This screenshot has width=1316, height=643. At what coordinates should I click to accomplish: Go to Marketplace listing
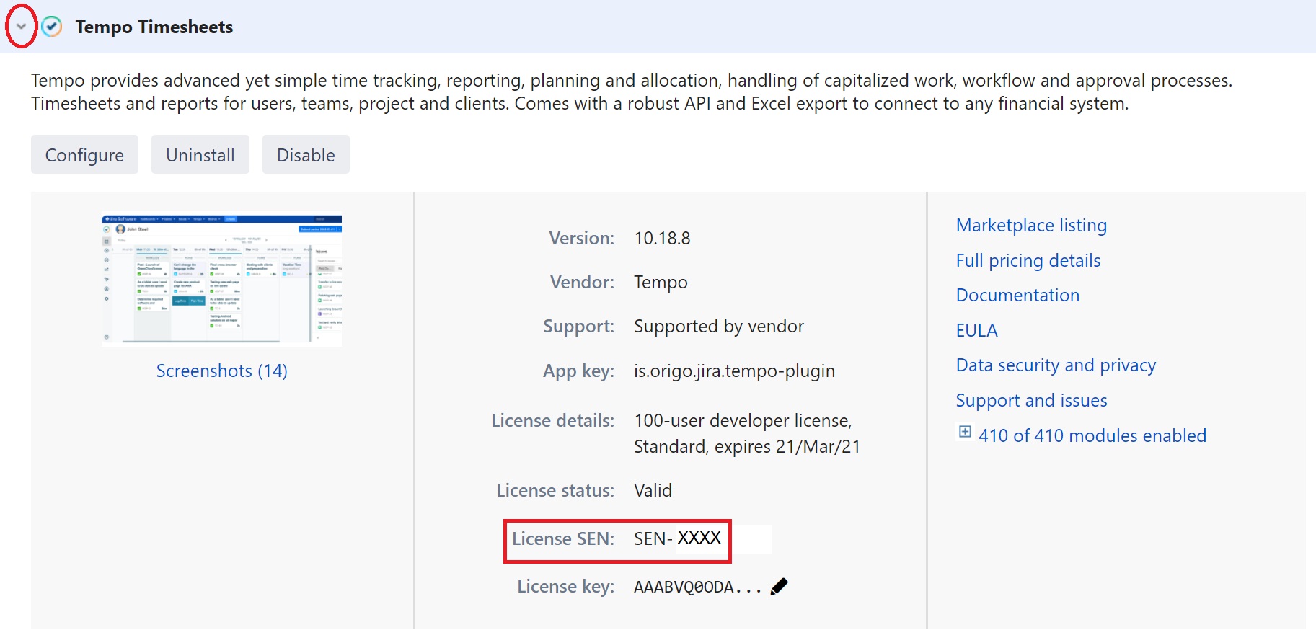[1030, 226]
